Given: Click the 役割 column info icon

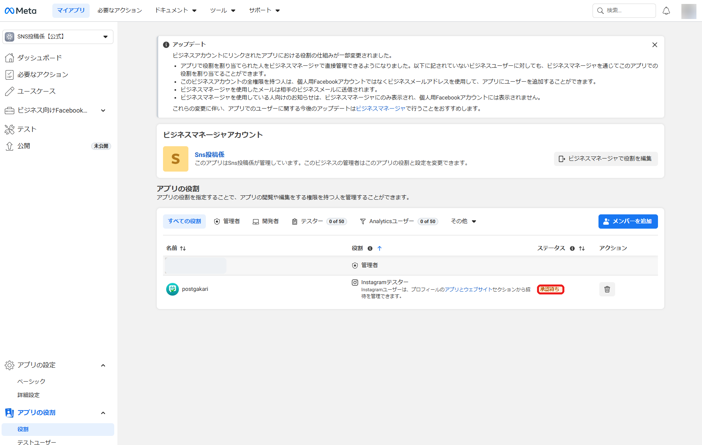Looking at the screenshot, I should point(370,248).
